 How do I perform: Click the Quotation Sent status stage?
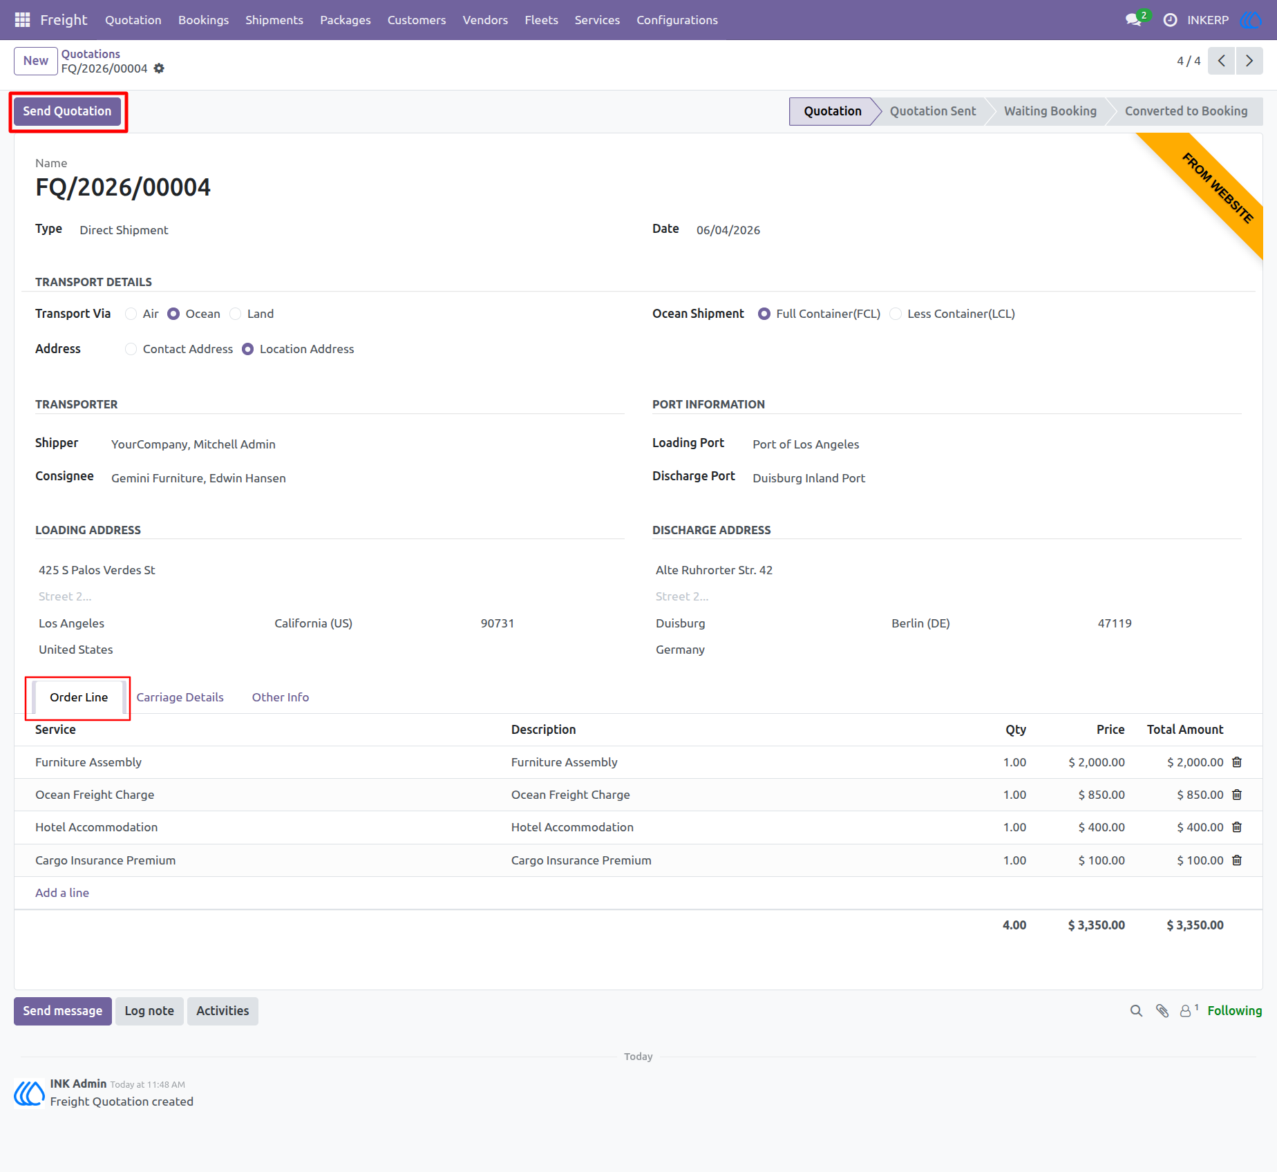[933, 111]
